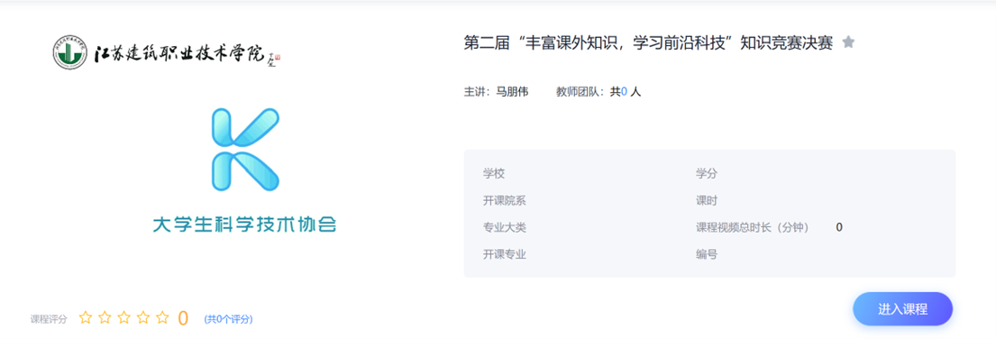Click the favorite star next to course title
The image size is (996, 339).
coord(848,42)
